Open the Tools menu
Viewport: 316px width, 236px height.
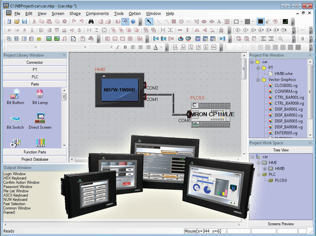click(x=119, y=14)
